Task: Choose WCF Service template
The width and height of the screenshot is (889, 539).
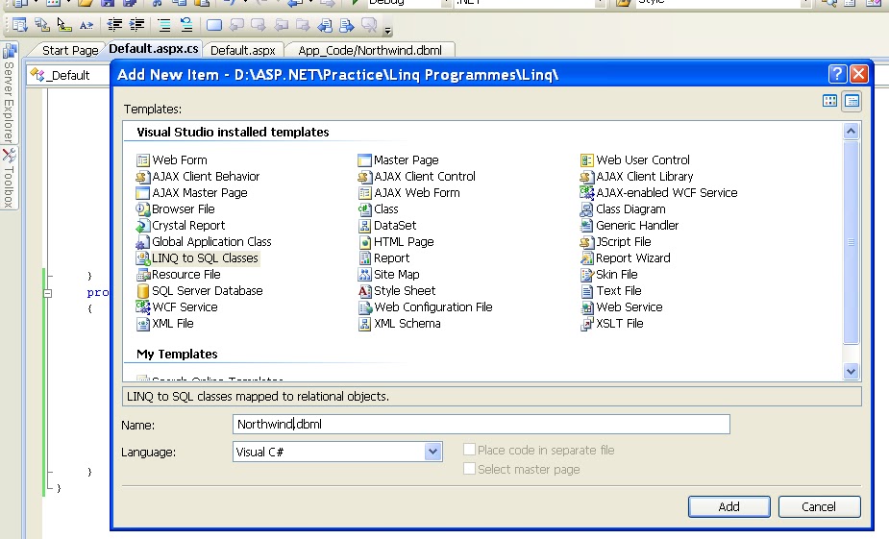Action: (x=177, y=307)
